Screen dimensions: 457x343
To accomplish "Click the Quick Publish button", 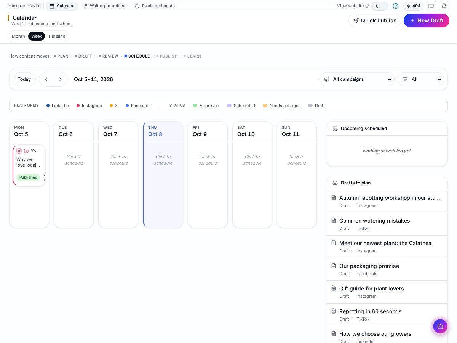I will click(375, 21).
